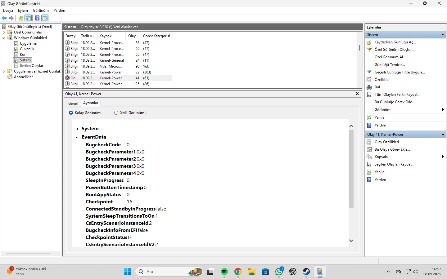Screen dimensions: 447x279
Task: Toggle the console tree toolbar icon
Action: 28,18
